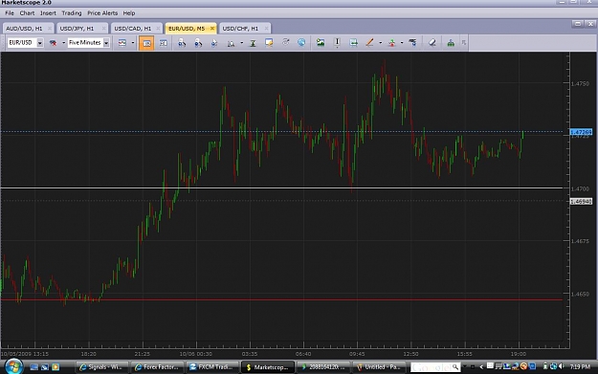Click the 7:19 PM system clock
The width and height of the screenshot is (598, 374).
coord(580,366)
